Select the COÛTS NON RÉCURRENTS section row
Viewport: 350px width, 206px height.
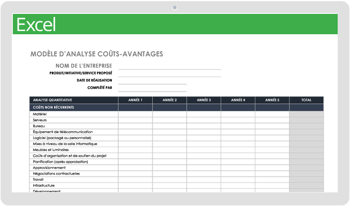click(x=177, y=108)
